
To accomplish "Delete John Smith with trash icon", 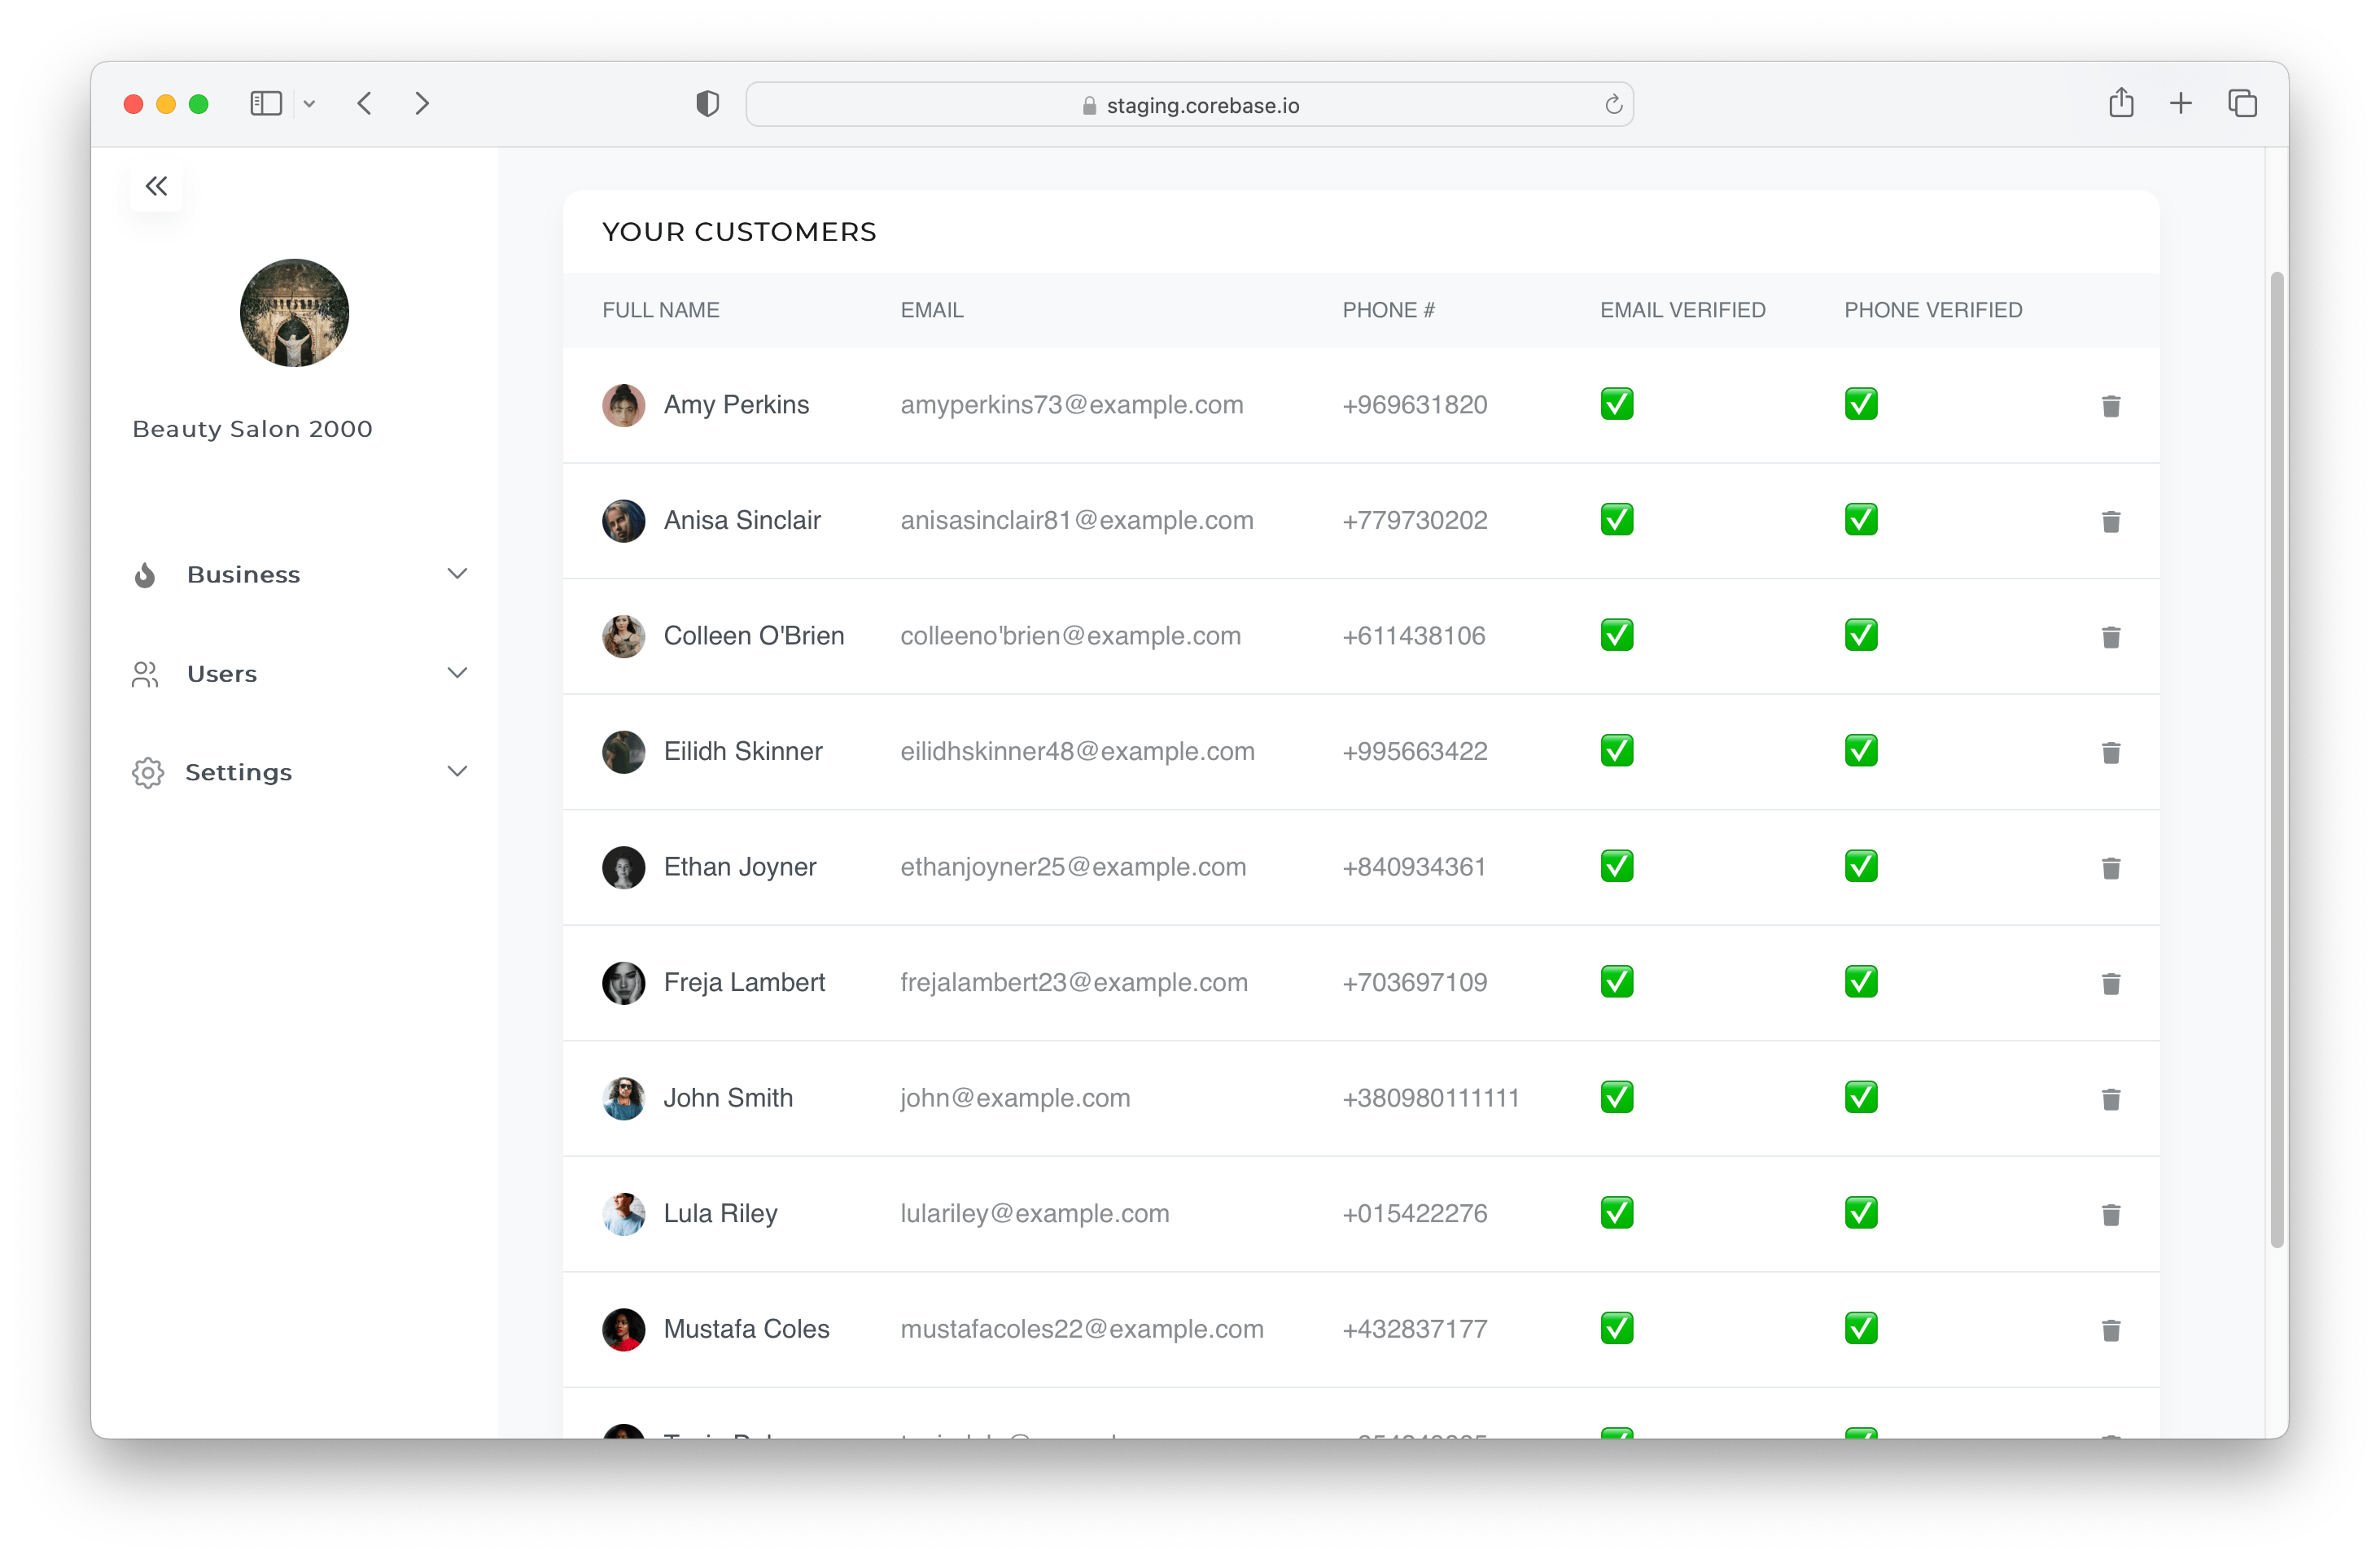I will coord(2110,1099).
